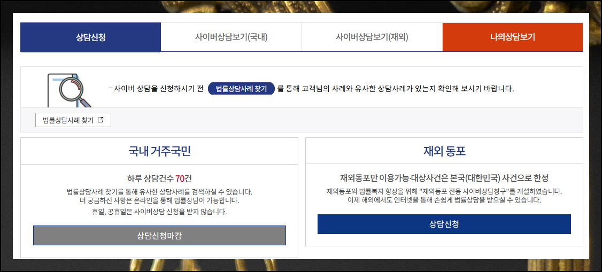Click the 국내 거주국민 heading
Image resolution: width=602 pixels, height=272 pixels.
coord(159,151)
